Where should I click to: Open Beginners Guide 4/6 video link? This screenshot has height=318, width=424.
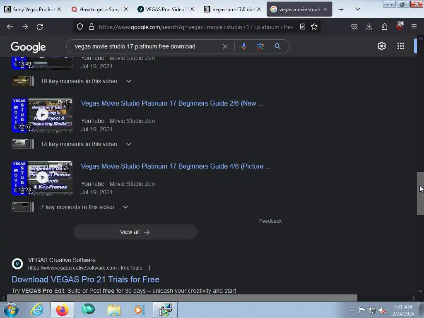pyautogui.click(x=176, y=166)
